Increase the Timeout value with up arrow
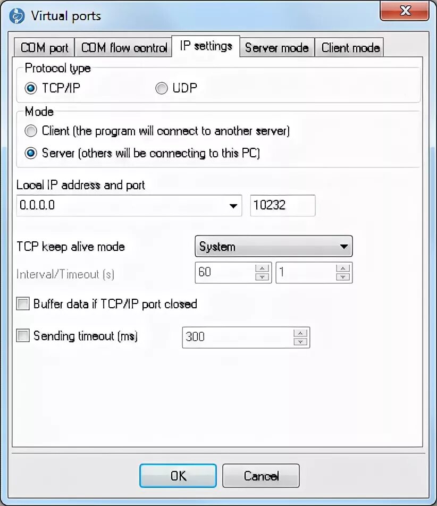 [343, 268]
